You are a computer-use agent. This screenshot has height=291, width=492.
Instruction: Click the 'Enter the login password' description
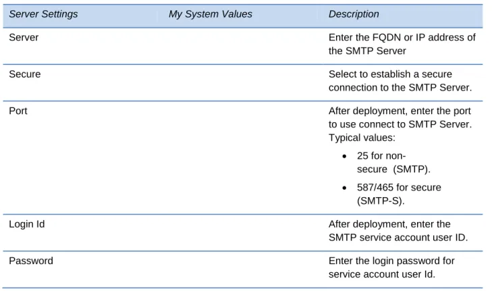(x=391, y=267)
